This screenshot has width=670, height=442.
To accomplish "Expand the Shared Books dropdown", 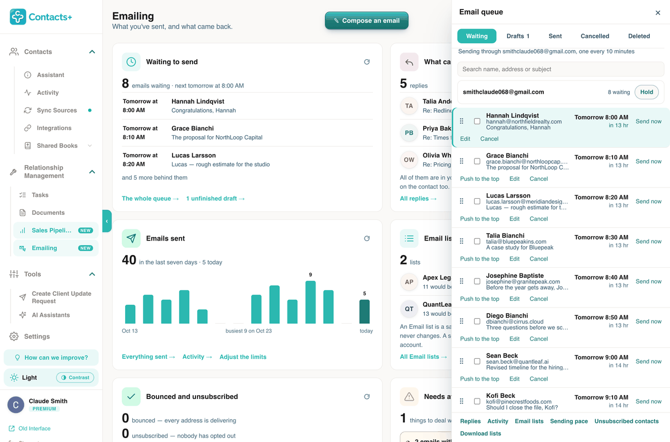I will [90, 146].
